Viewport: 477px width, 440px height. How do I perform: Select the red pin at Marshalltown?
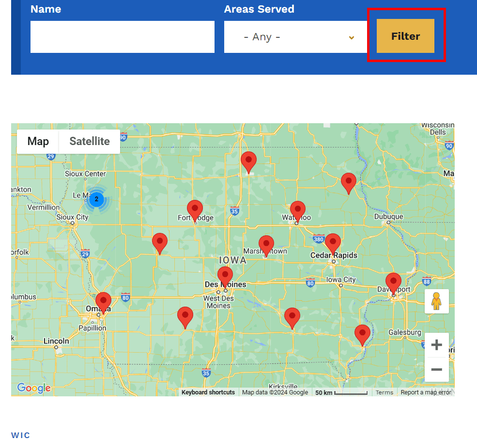coord(266,246)
